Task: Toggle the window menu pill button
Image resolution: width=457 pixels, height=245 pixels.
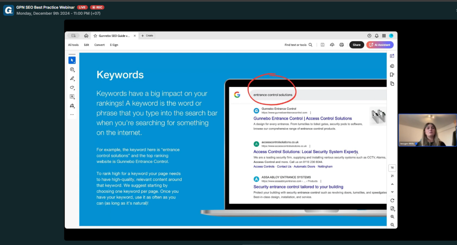Action: click(74, 36)
